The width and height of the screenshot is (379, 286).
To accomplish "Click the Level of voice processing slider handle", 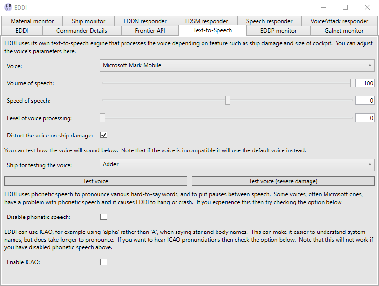I will point(103,118).
